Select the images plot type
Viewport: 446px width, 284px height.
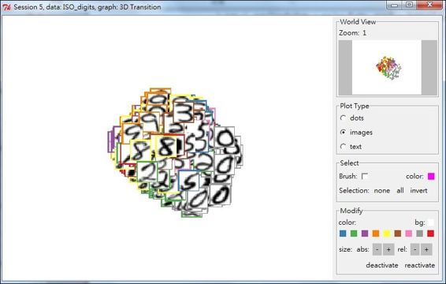point(344,133)
